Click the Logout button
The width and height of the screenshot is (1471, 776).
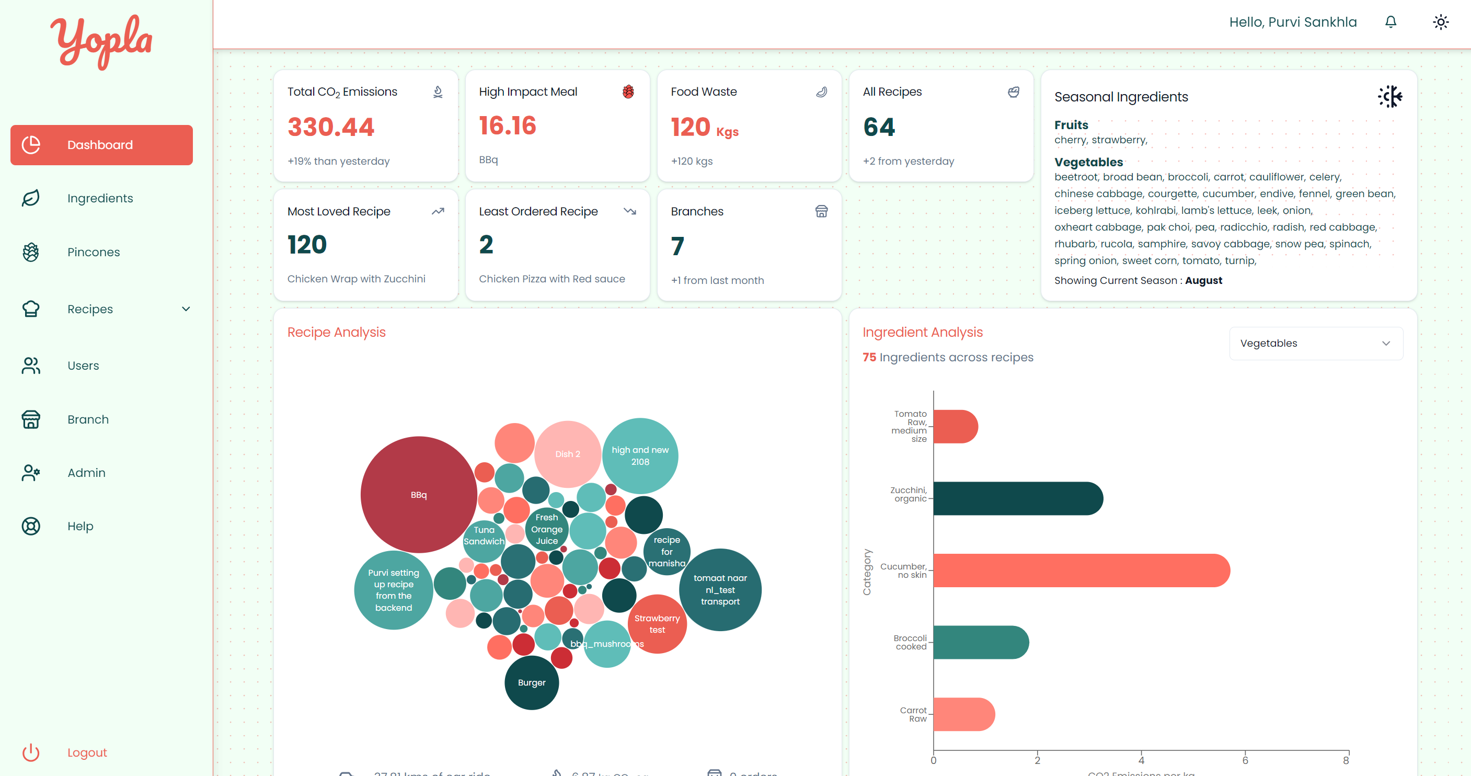[87, 752]
